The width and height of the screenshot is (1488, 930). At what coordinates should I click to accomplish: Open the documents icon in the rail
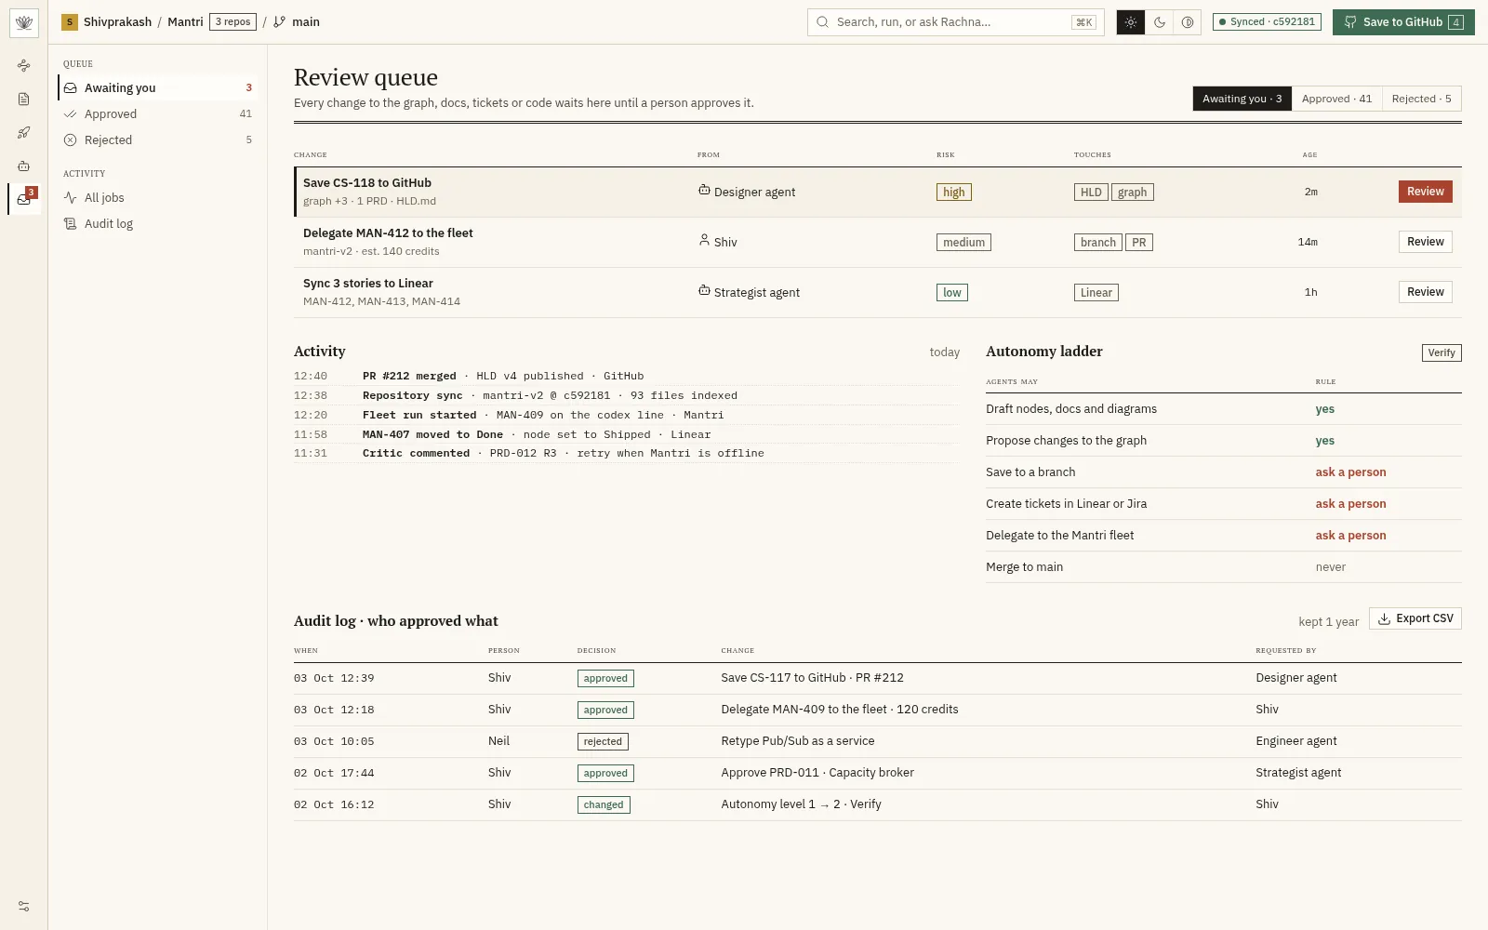[24, 99]
